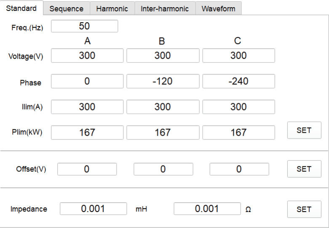Focus the middle Offset(V) field
Viewport: 329px width, 228px height.
[x=163, y=169]
